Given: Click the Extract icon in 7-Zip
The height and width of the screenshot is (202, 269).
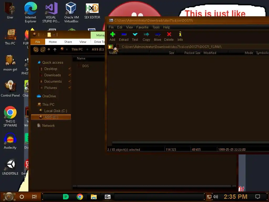Looking at the screenshot, I should [x=124, y=36].
